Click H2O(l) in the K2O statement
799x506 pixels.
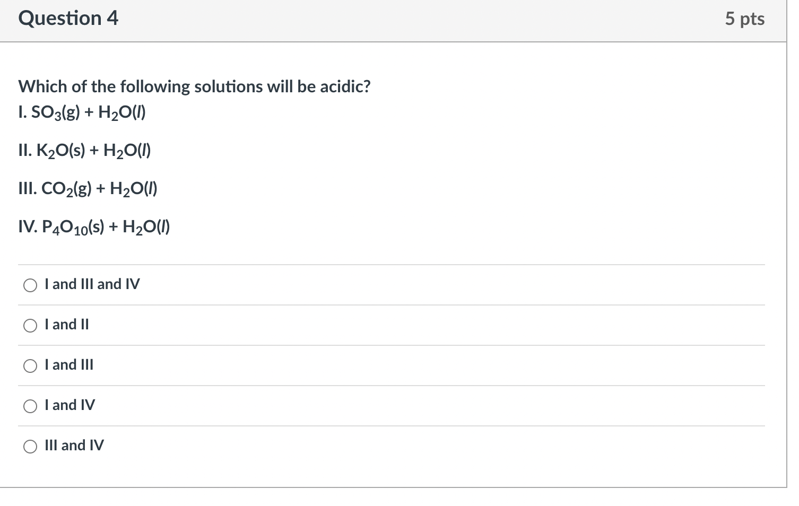[x=127, y=152]
